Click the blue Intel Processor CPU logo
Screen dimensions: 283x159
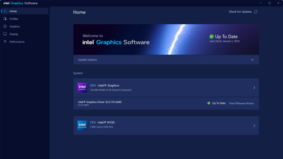pos(82,125)
